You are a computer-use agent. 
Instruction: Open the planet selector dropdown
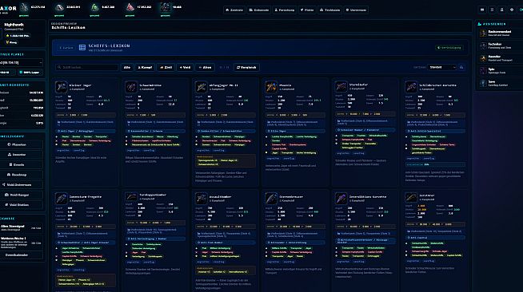[21, 62]
